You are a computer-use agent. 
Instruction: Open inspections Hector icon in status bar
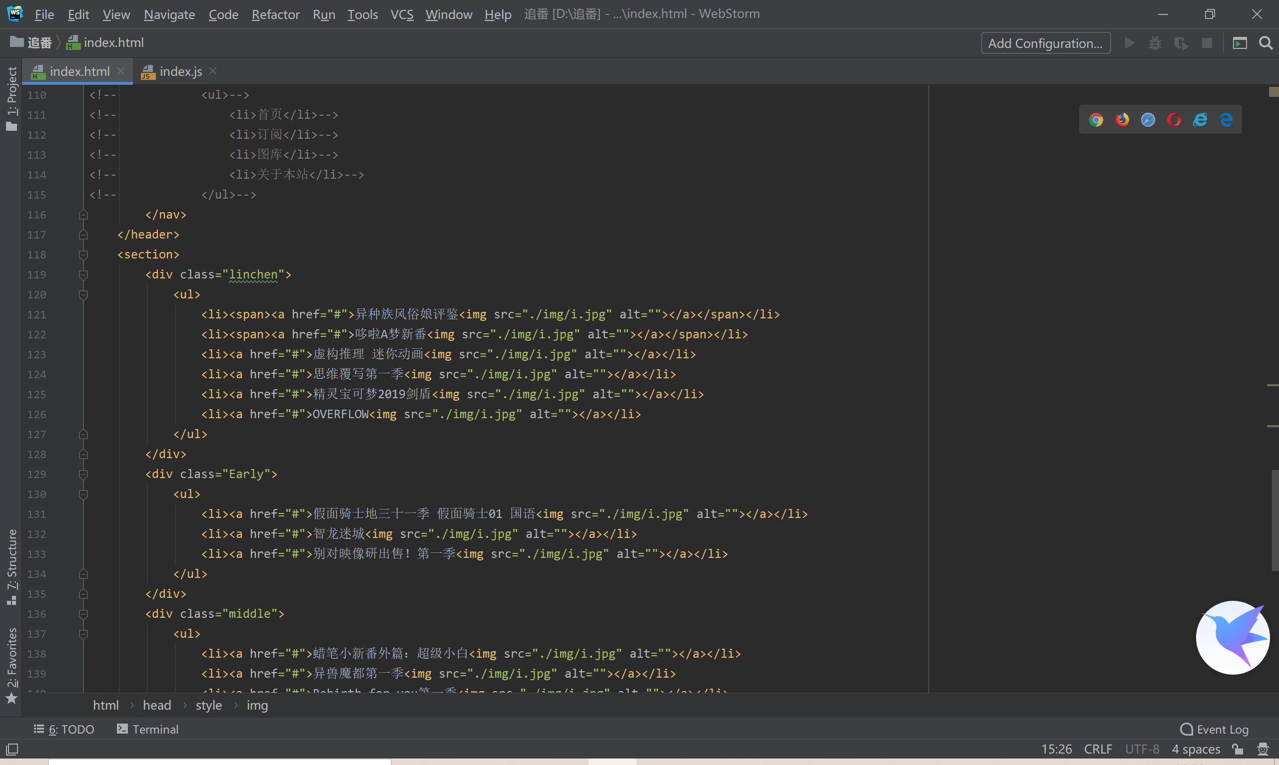pyautogui.click(x=1263, y=749)
